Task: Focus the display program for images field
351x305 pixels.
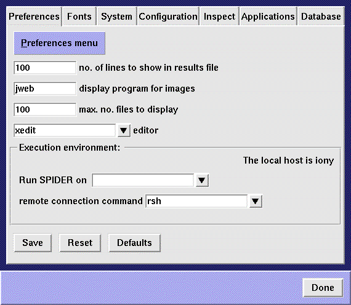Action: 45,89
